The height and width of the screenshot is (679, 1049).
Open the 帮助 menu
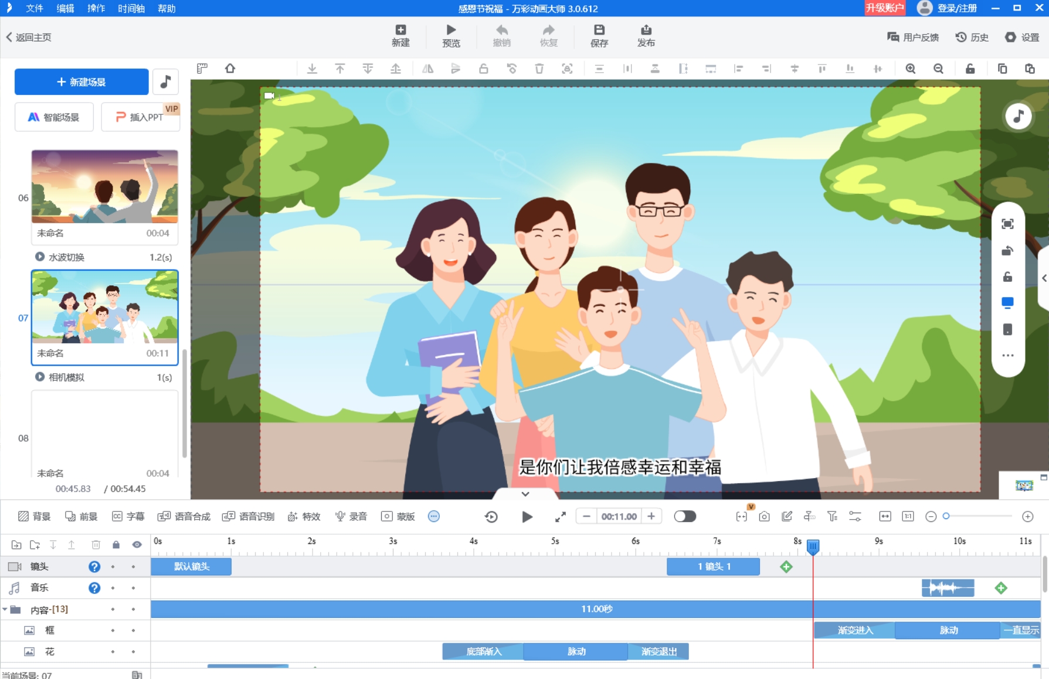pyautogui.click(x=167, y=8)
